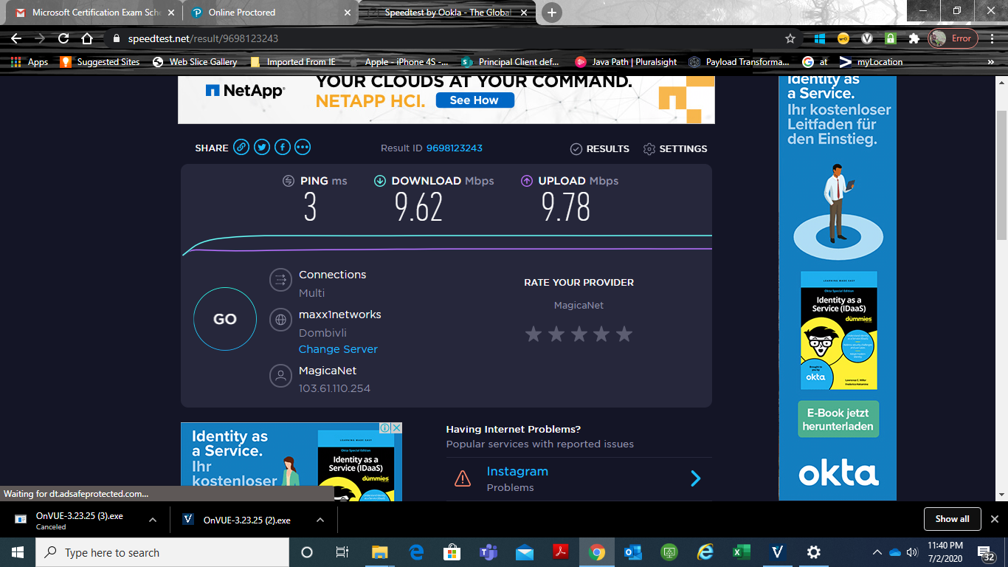Click the globe server icon
Screen dimensions: 1008x567
click(280, 320)
